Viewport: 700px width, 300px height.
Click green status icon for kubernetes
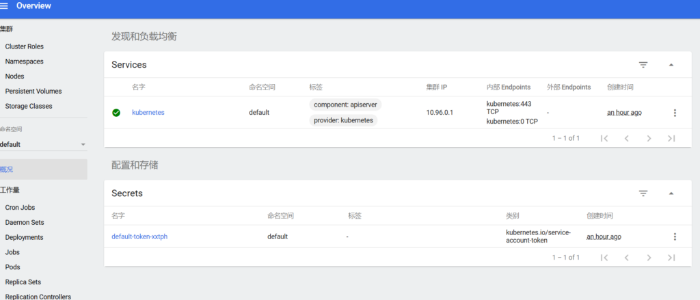116,113
